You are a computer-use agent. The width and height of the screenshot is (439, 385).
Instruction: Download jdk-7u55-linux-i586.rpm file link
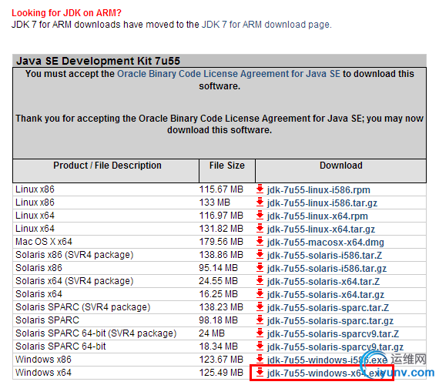pos(319,190)
